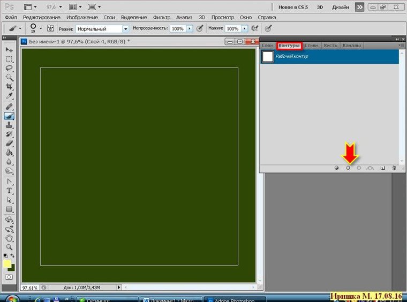Viewport: 407px width, 302px height.
Task: Expand the Непрозрачность opacity slider arrow
Action: pyautogui.click(x=189, y=28)
